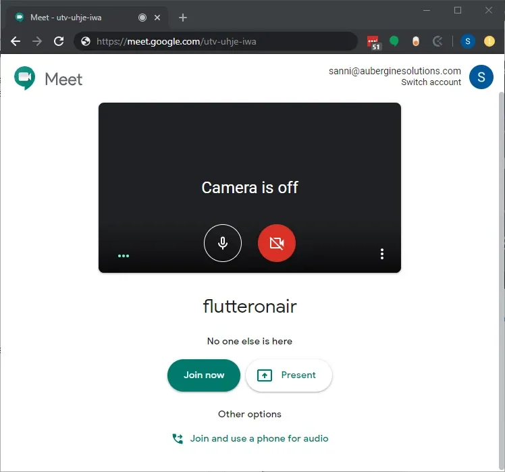Click the Join now button
This screenshot has height=472, width=505.
tap(204, 375)
